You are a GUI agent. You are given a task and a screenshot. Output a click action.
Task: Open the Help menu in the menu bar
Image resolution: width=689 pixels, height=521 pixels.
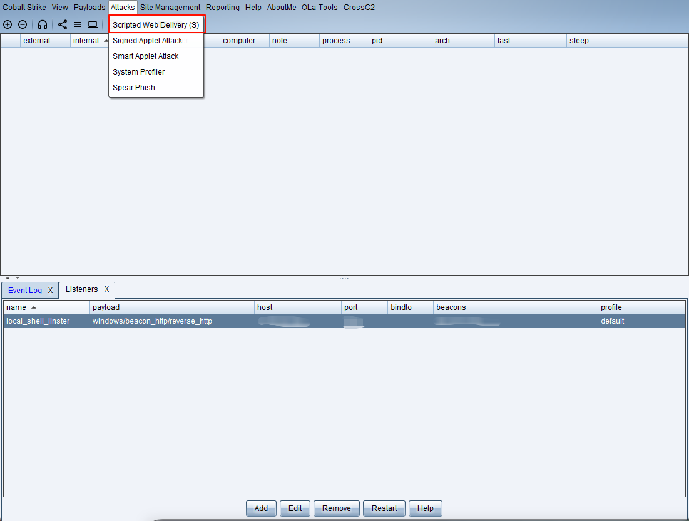pos(253,8)
